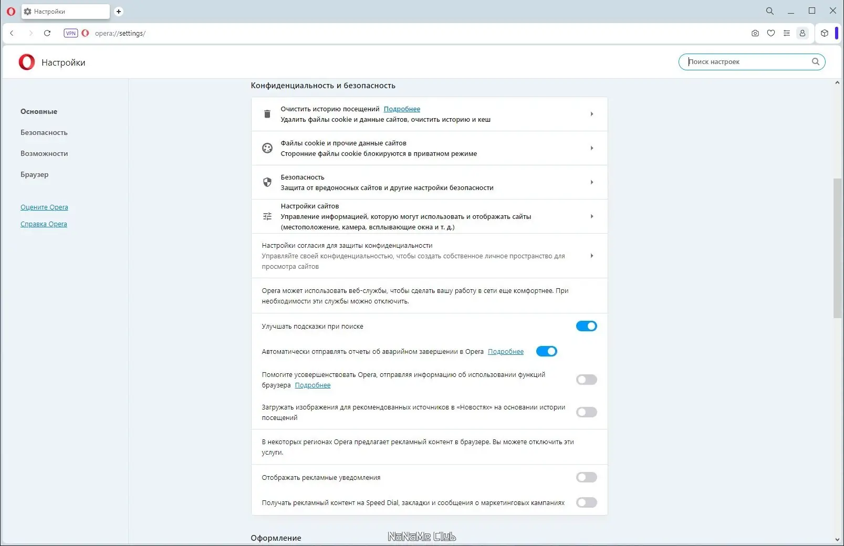
Task: Click the Opera logo beside the Настройки title
Action: [x=27, y=62]
